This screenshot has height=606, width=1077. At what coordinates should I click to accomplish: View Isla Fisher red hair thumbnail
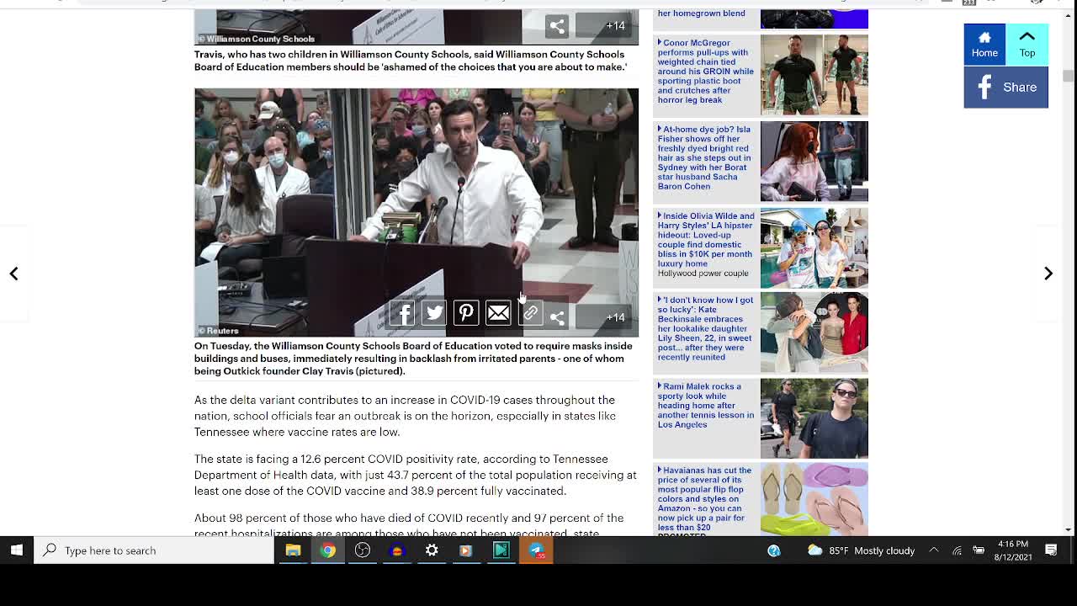point(814,162)
